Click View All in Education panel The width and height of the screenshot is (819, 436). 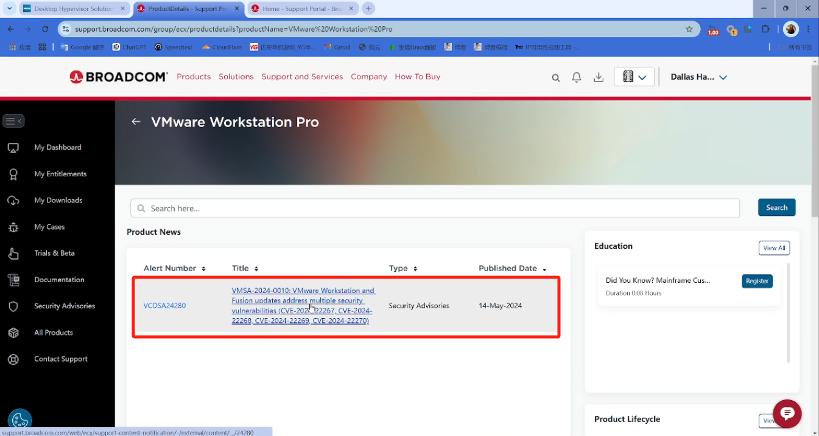[774, 247]
